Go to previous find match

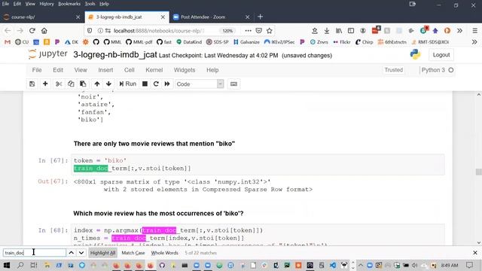click(x=71, y=253)
